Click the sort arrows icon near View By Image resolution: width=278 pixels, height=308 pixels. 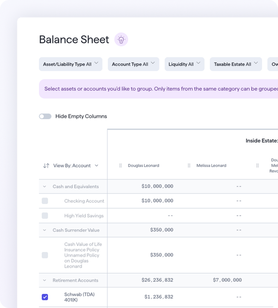pos(46,166)
